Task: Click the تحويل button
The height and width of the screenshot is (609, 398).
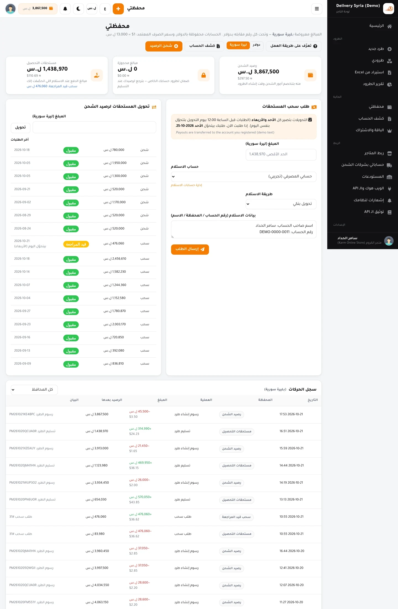Action: coord(20,127)
